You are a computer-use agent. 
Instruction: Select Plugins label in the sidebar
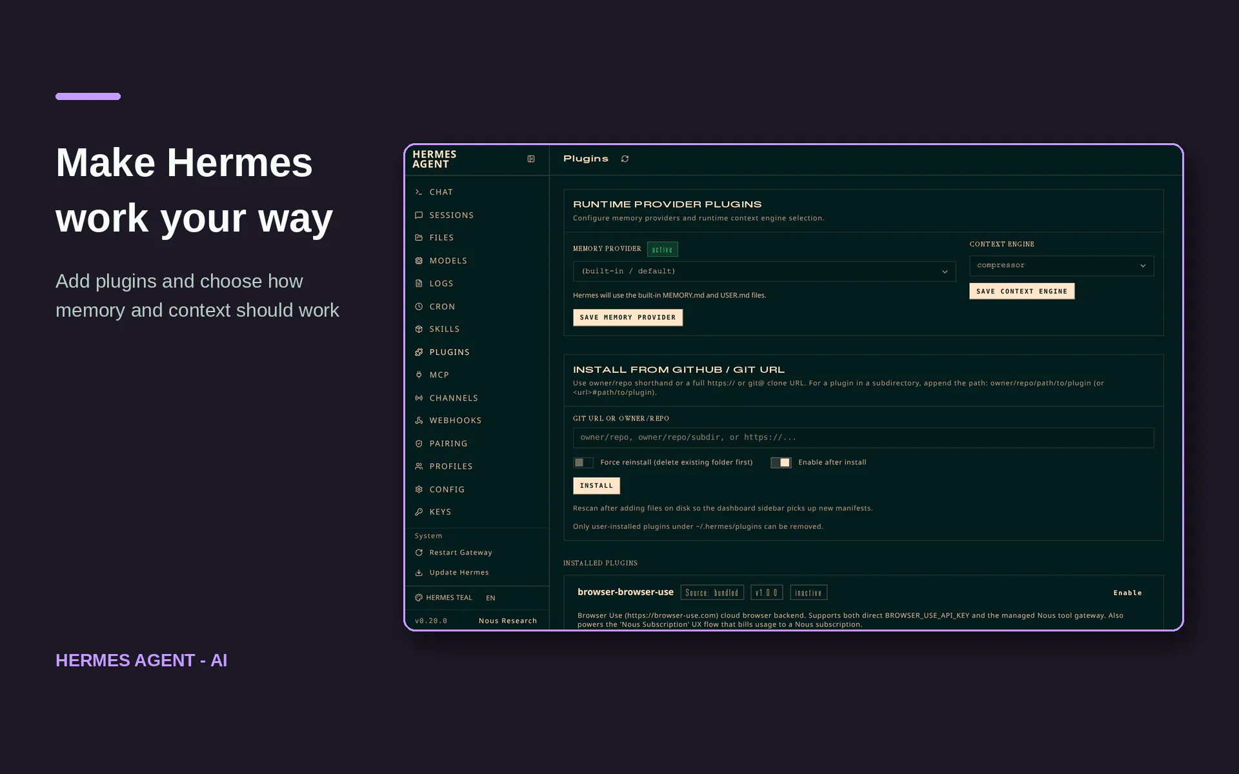click(450, 352)
